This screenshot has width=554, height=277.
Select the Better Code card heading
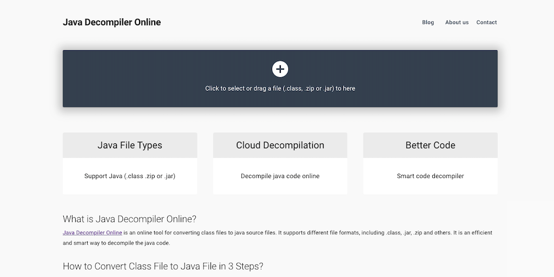pyautogui.click(x=430, y=145)
